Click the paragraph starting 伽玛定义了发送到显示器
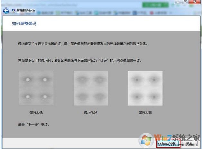Viewport: 202px width, 149px height. [83, 44]
